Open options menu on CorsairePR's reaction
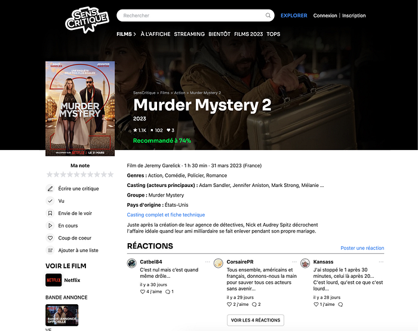Image resolution: width=418 pixels, height=331 pixels. click(x=294, y=262)
